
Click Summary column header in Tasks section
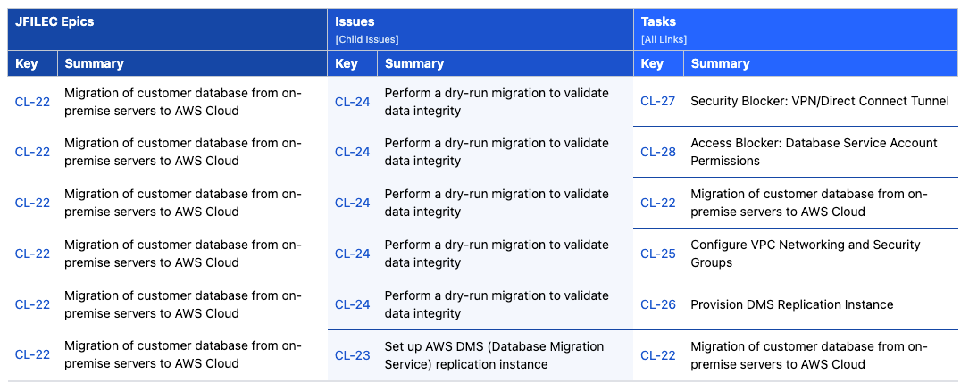[x=720, y=63]
